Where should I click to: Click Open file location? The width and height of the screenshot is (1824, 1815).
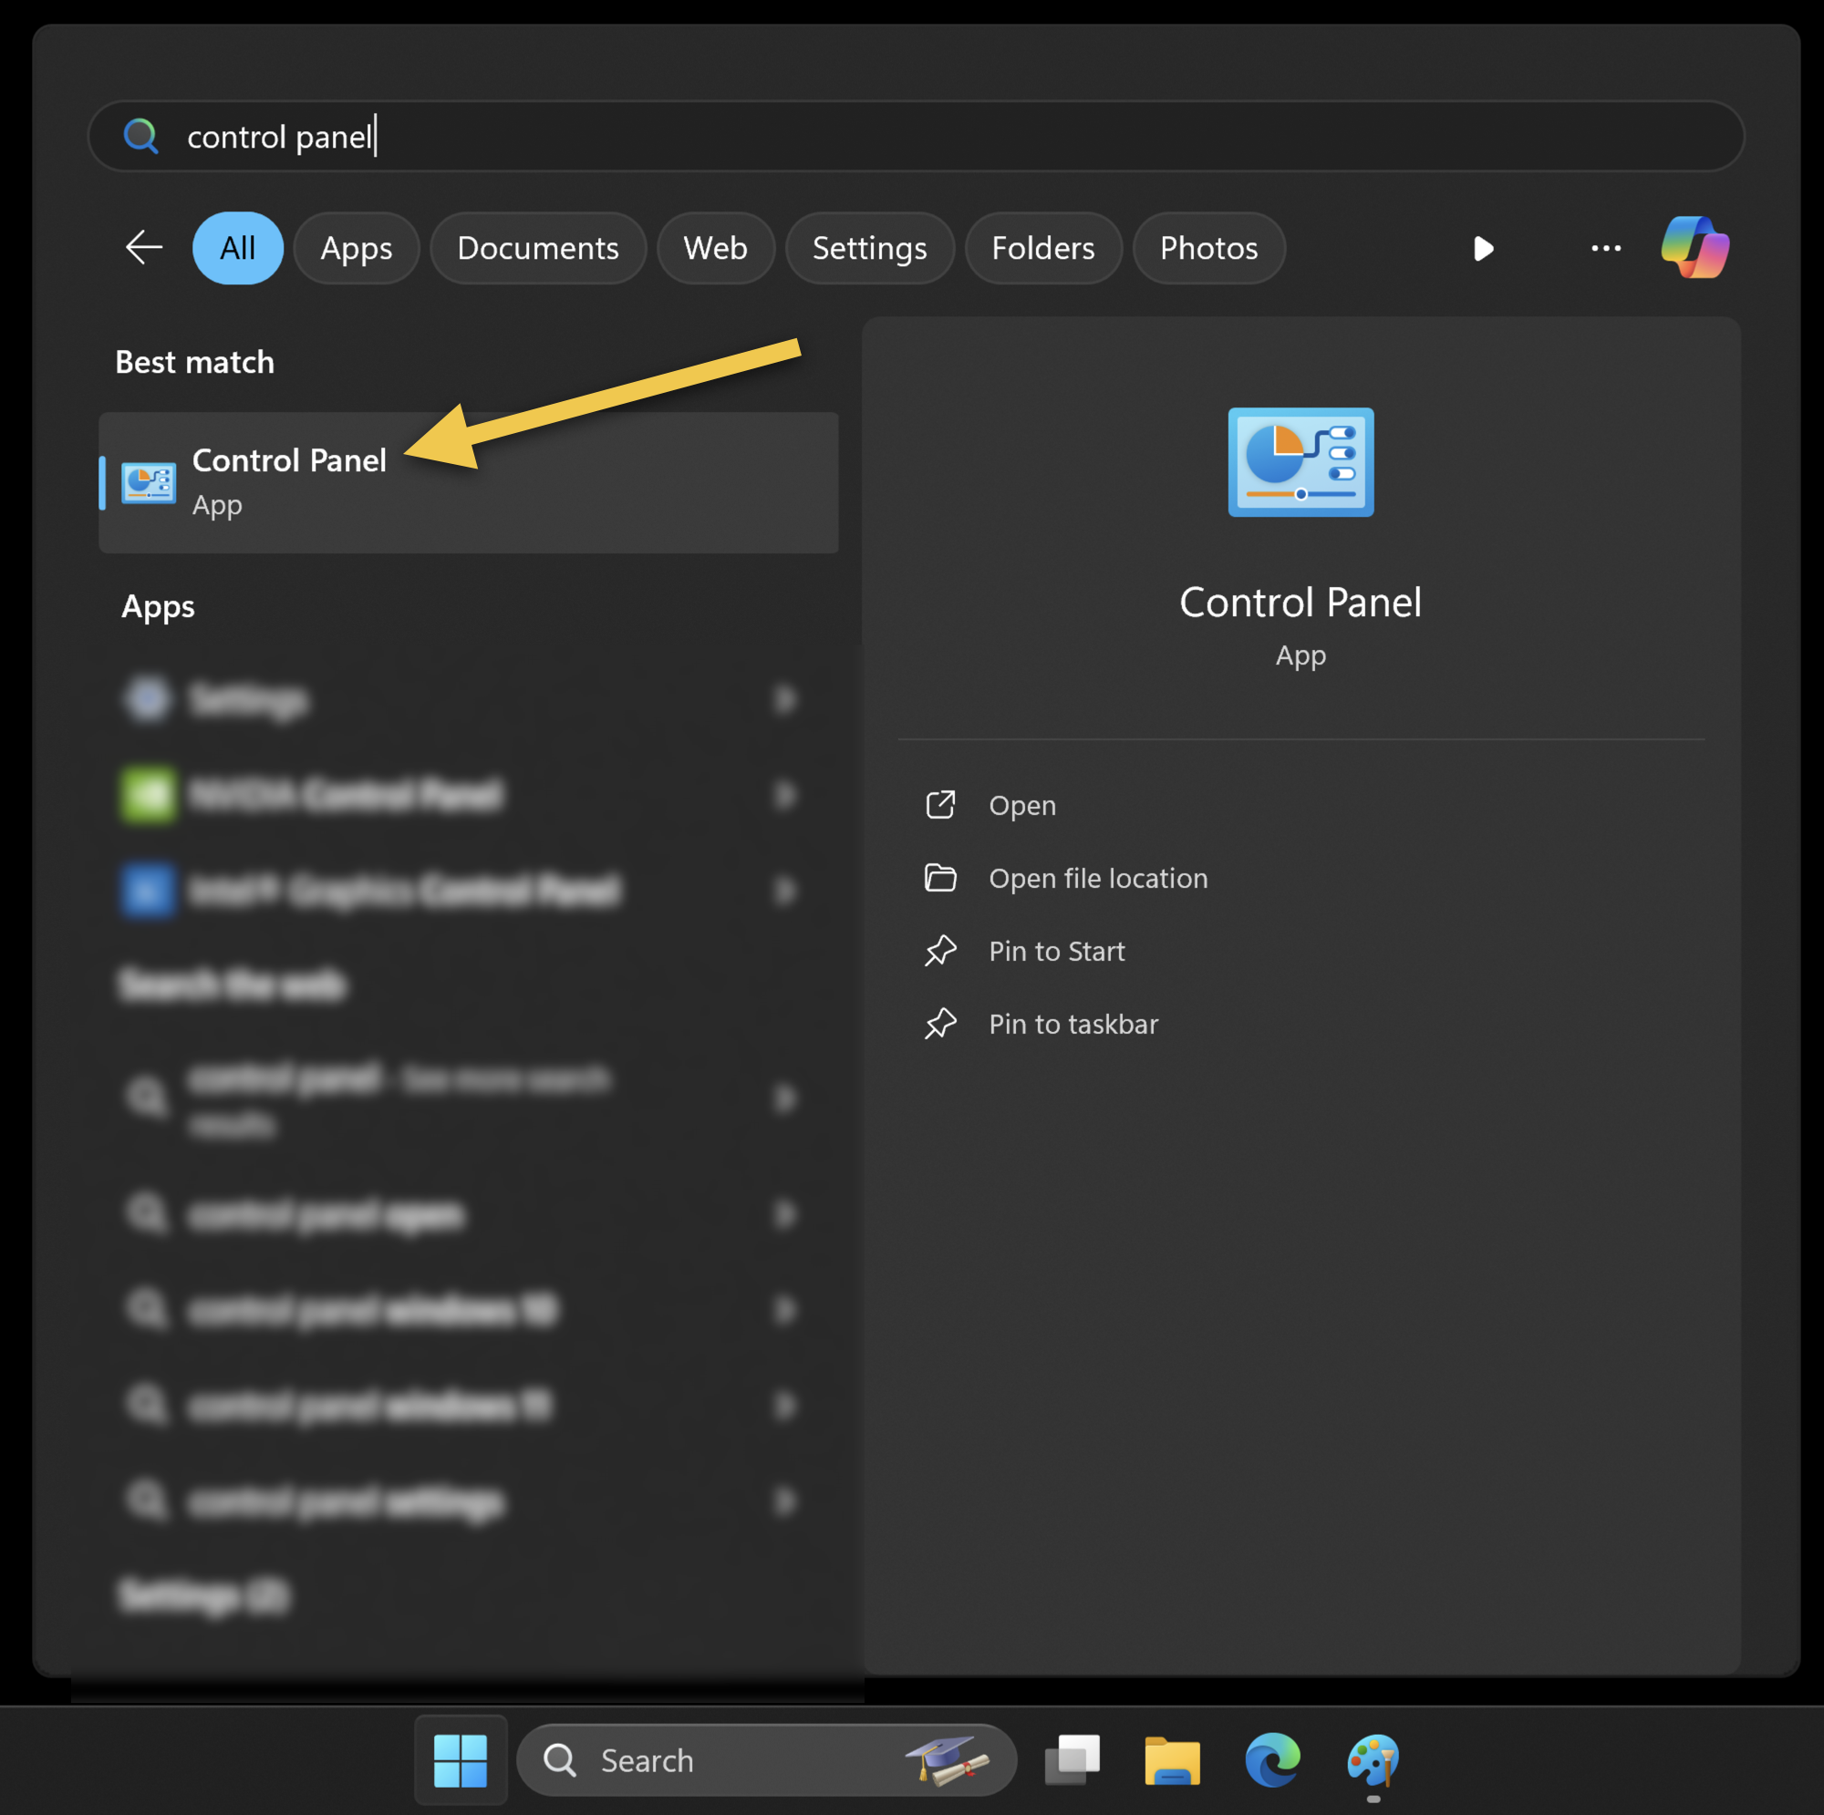pos(1097,878)
